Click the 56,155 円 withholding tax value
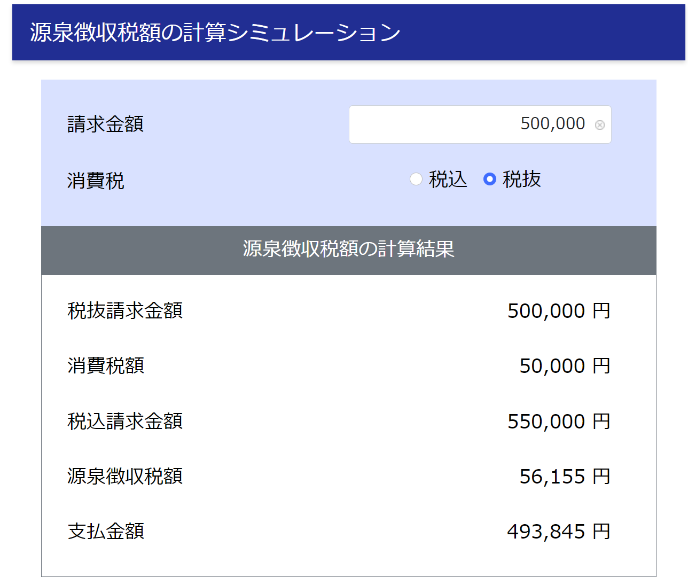Image resolution: width=688 pixels, height=577 pixels. point(565,477)
